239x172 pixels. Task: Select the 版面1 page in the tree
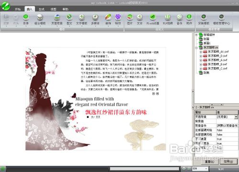pyautogui.click(x=207, y=43)
